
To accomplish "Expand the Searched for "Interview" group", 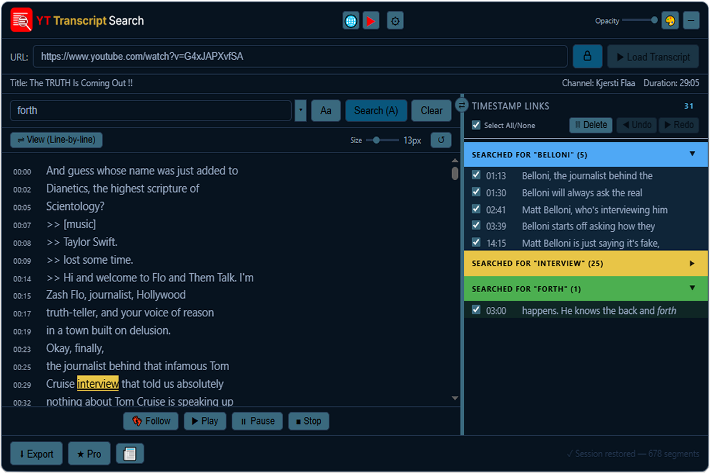I will (x=586, y=263).
